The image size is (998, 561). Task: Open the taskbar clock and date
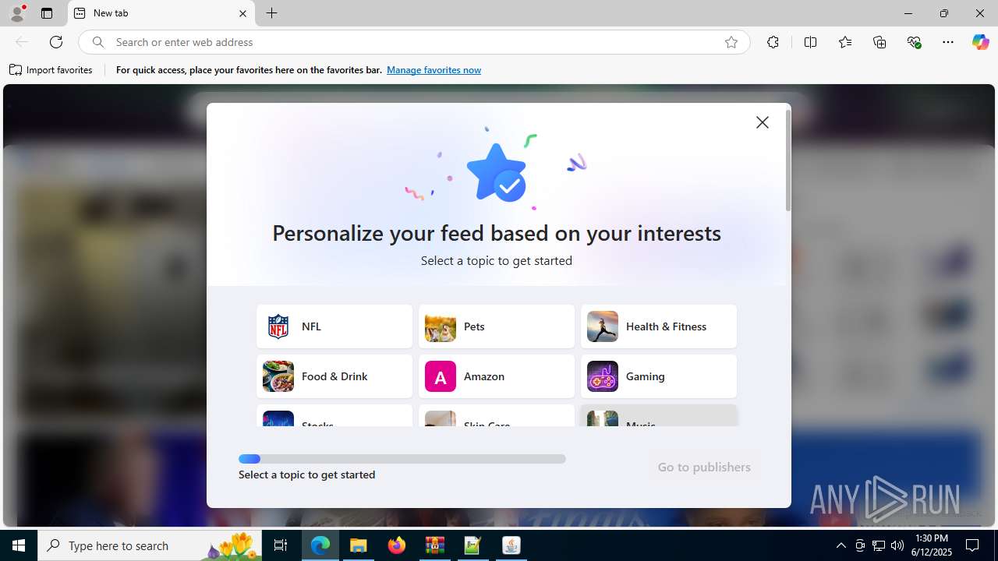[932, 545]
